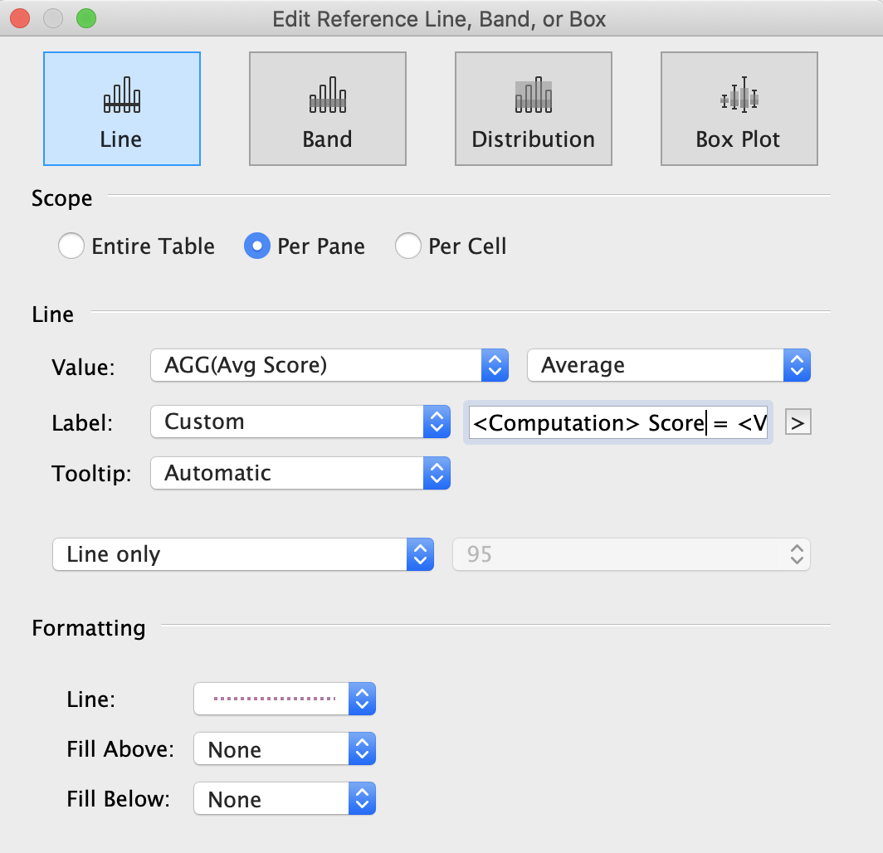The image size is (883, 853).
Task: Switch to the Distribution reference type
Action: [533, 109]
